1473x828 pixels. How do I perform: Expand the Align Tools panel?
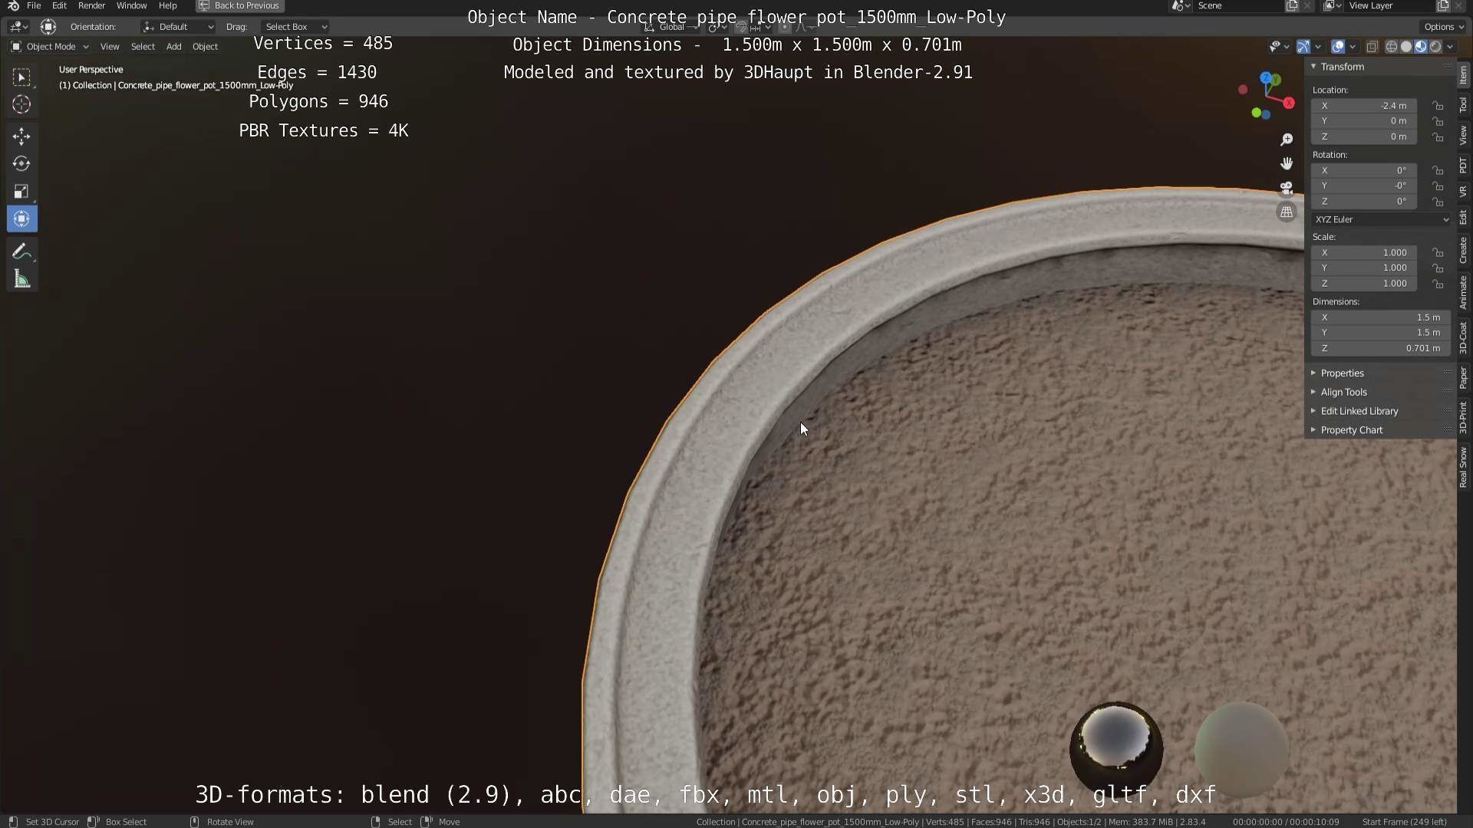click(x=1343, y=392)
